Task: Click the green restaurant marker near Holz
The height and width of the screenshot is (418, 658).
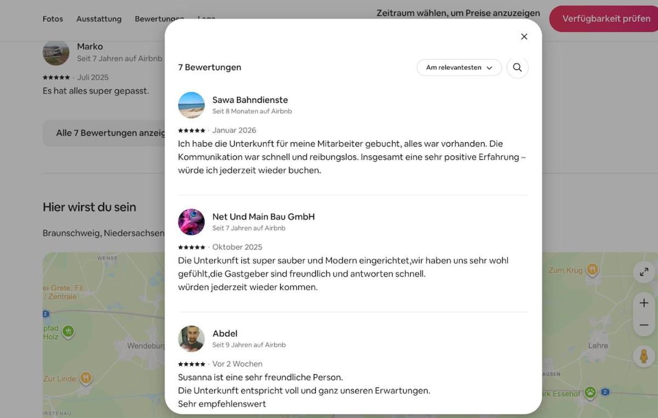Action: pyautogui.click(x=68, y=331)
